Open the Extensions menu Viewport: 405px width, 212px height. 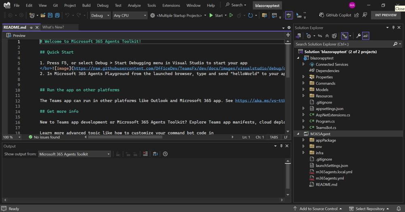pos(171,5)
